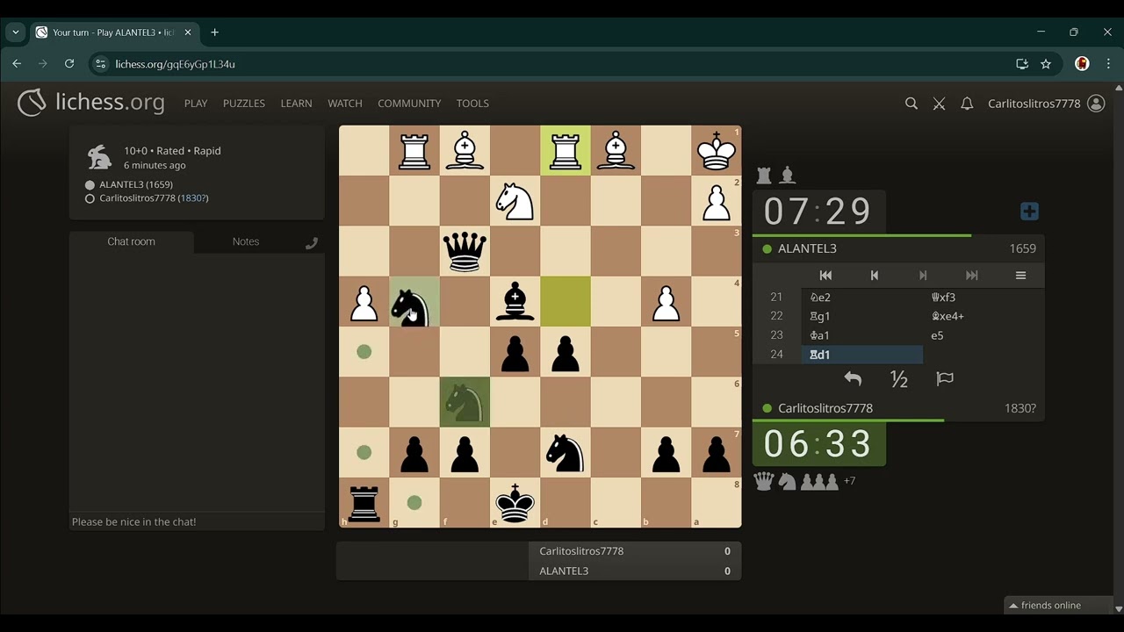Click the install app icon in address bar
The height and width of the screenshot is (632, 1124).
tap(1022, 64)
